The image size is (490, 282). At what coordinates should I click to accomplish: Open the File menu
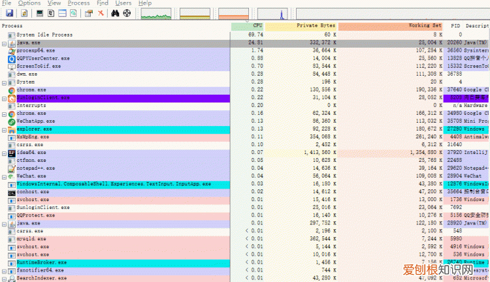(7, 3)
